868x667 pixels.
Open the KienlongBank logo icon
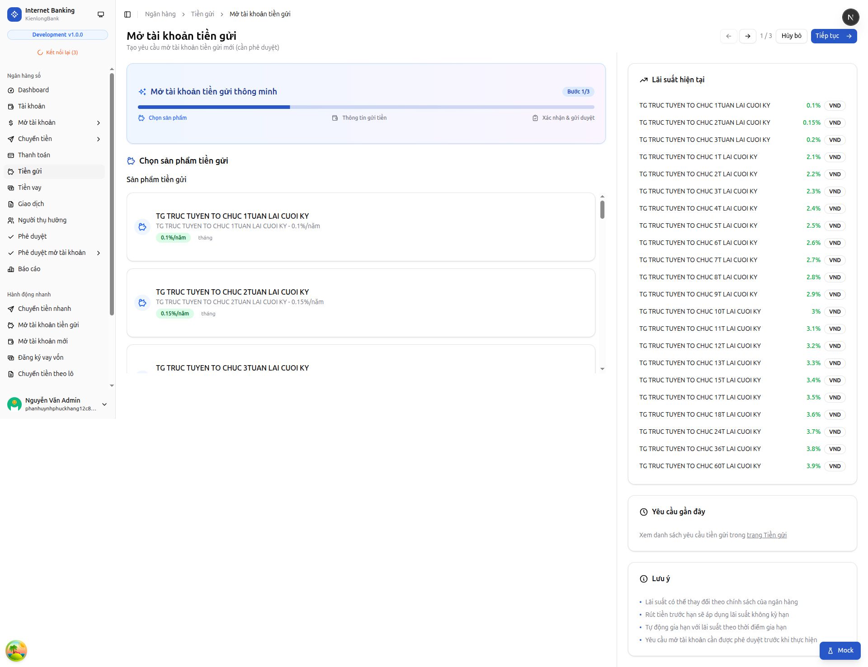coord(14,14)
